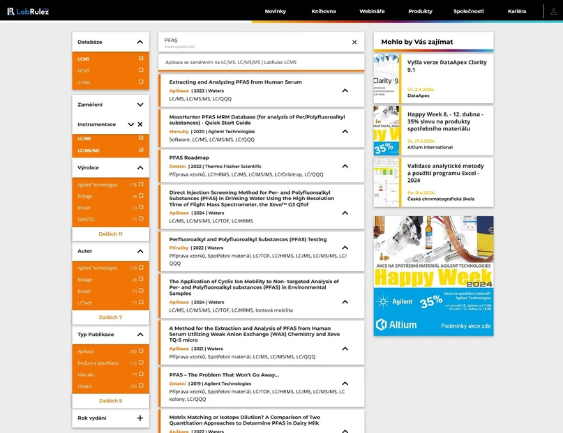
Task: Check the Agilent Technologies manufacturer checkbox
Action: pos(141,185)
